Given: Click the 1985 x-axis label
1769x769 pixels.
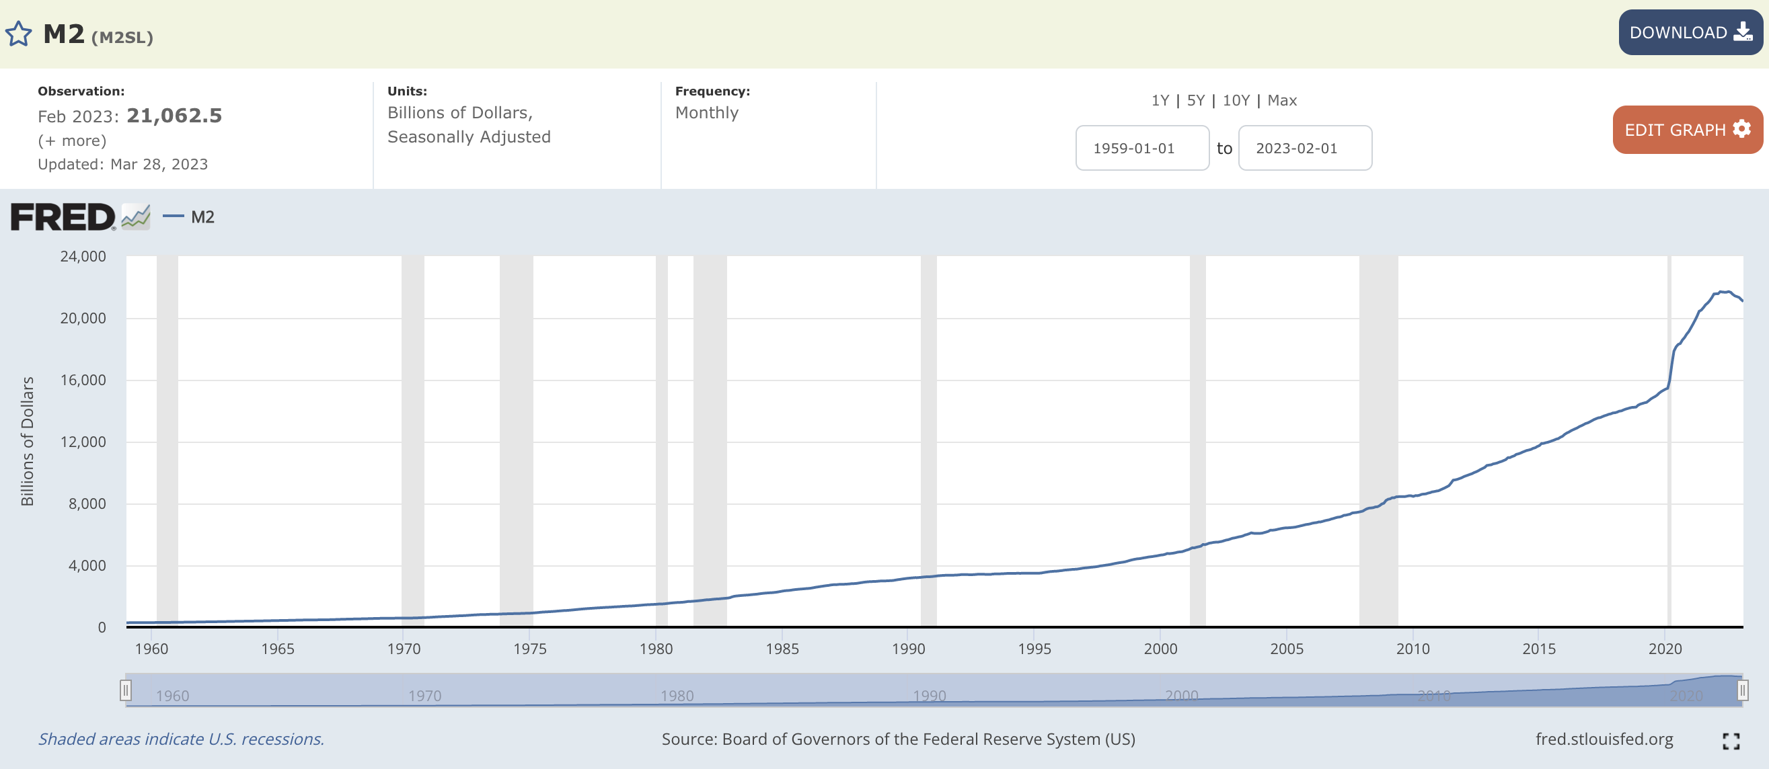Looking at the screenshot, I should point(782,649).
